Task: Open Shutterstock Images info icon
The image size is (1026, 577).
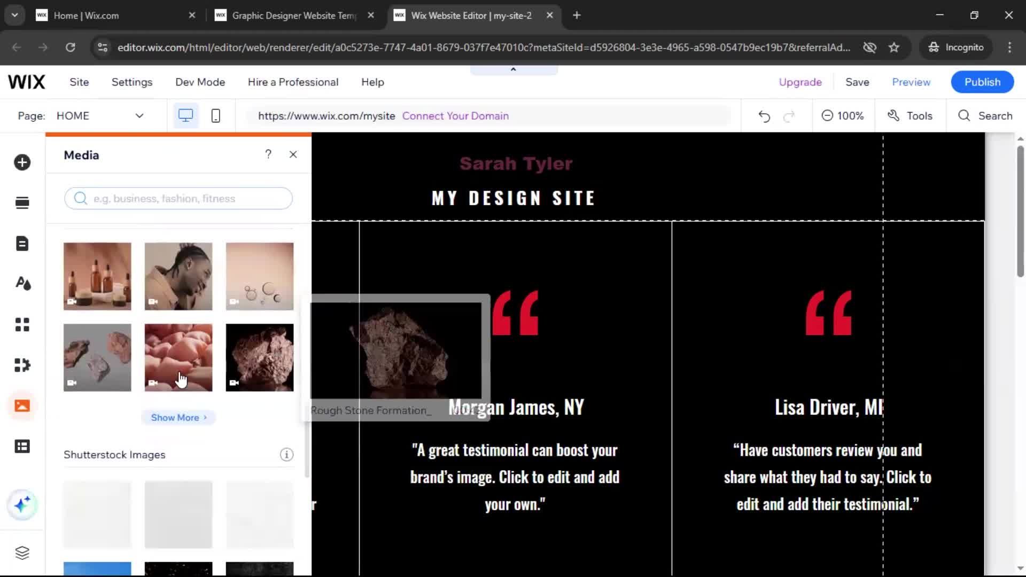Action: (286, 455)
